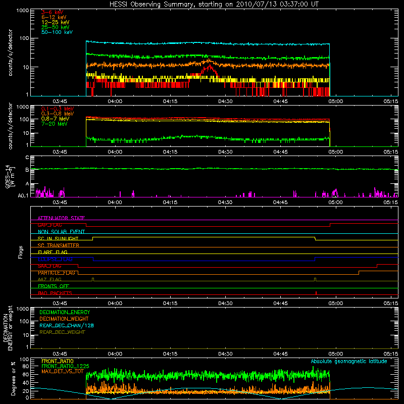Click the 'Degrees or %' axis label

click(x=13, y=378)
